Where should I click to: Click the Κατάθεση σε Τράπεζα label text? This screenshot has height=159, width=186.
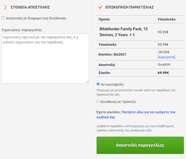click(x=118, y=102)
